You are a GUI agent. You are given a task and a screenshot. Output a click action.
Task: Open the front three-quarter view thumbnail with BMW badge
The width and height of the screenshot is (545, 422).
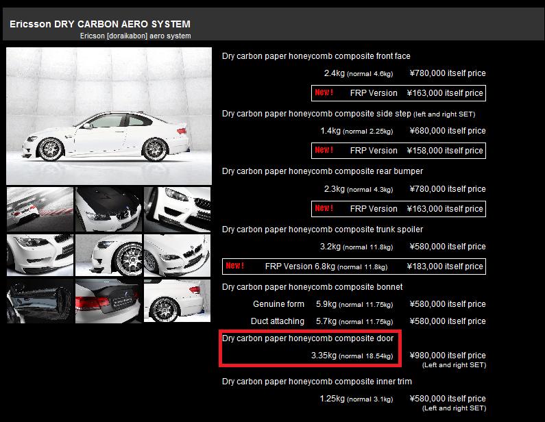pos(178,256)
